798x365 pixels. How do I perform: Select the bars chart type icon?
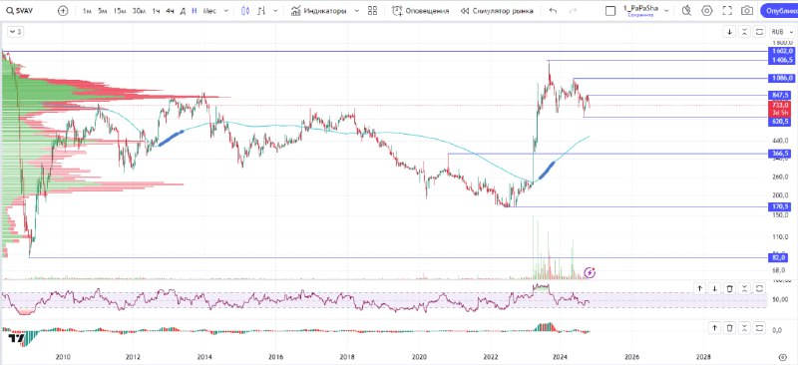261,11
